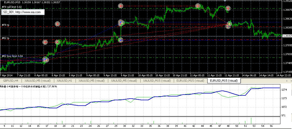The height and width of the screenshot is (129, 292).
Task: Select the leftmost red marker on the #82 tp line
Action: [45, 42]
